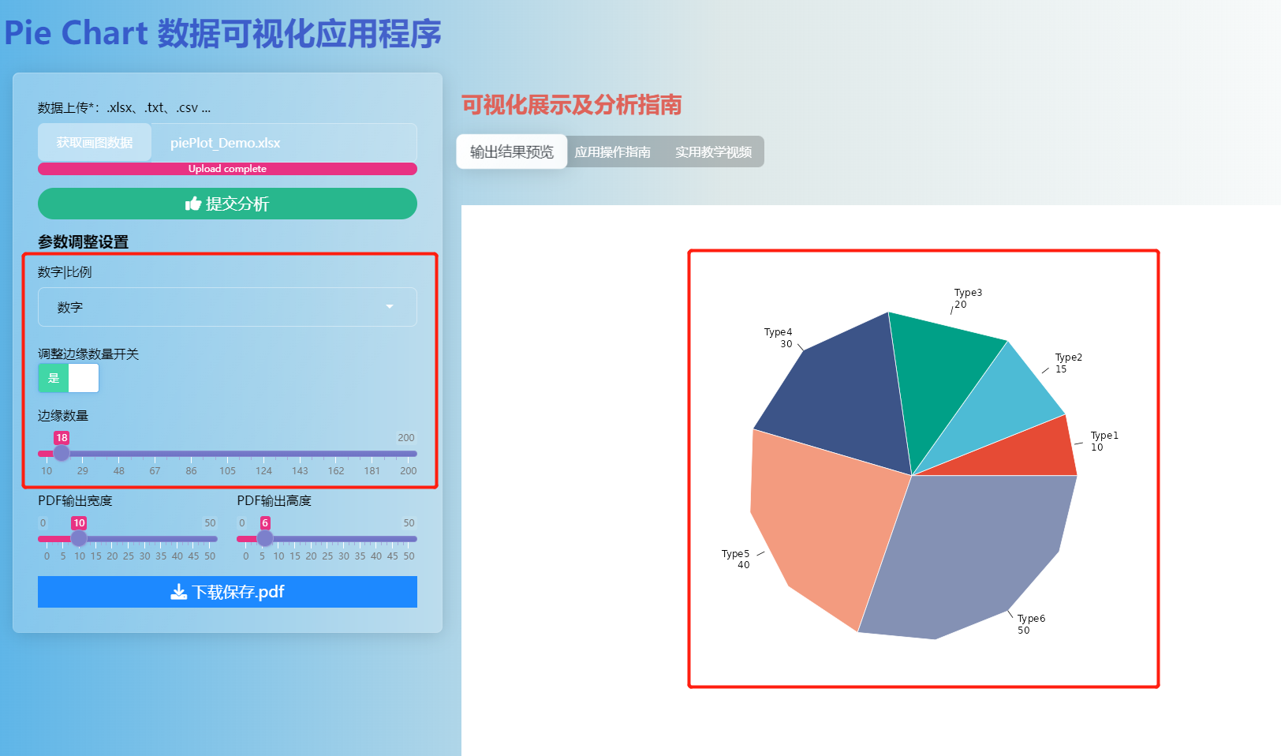Click the PDF输出宽度 slider handle at 10
This screenshot has width=1281, height=756.
79,538
